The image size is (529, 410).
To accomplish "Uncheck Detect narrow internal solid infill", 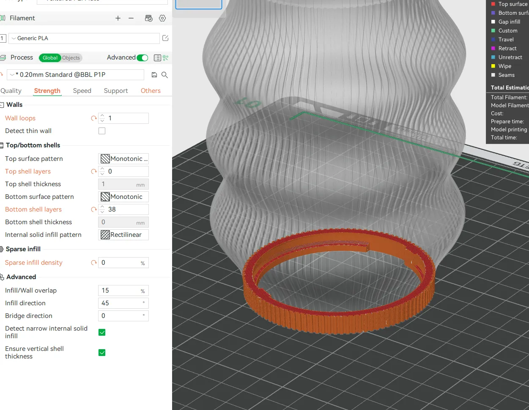I will tap(102, 332).
